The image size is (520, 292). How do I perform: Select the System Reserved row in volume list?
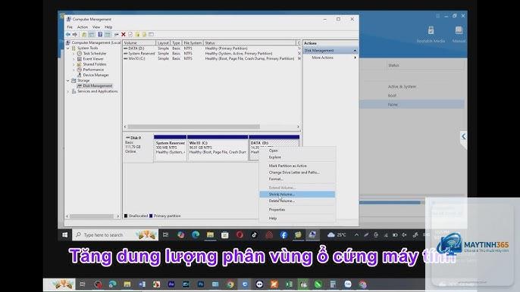click(x=211, y=53)
